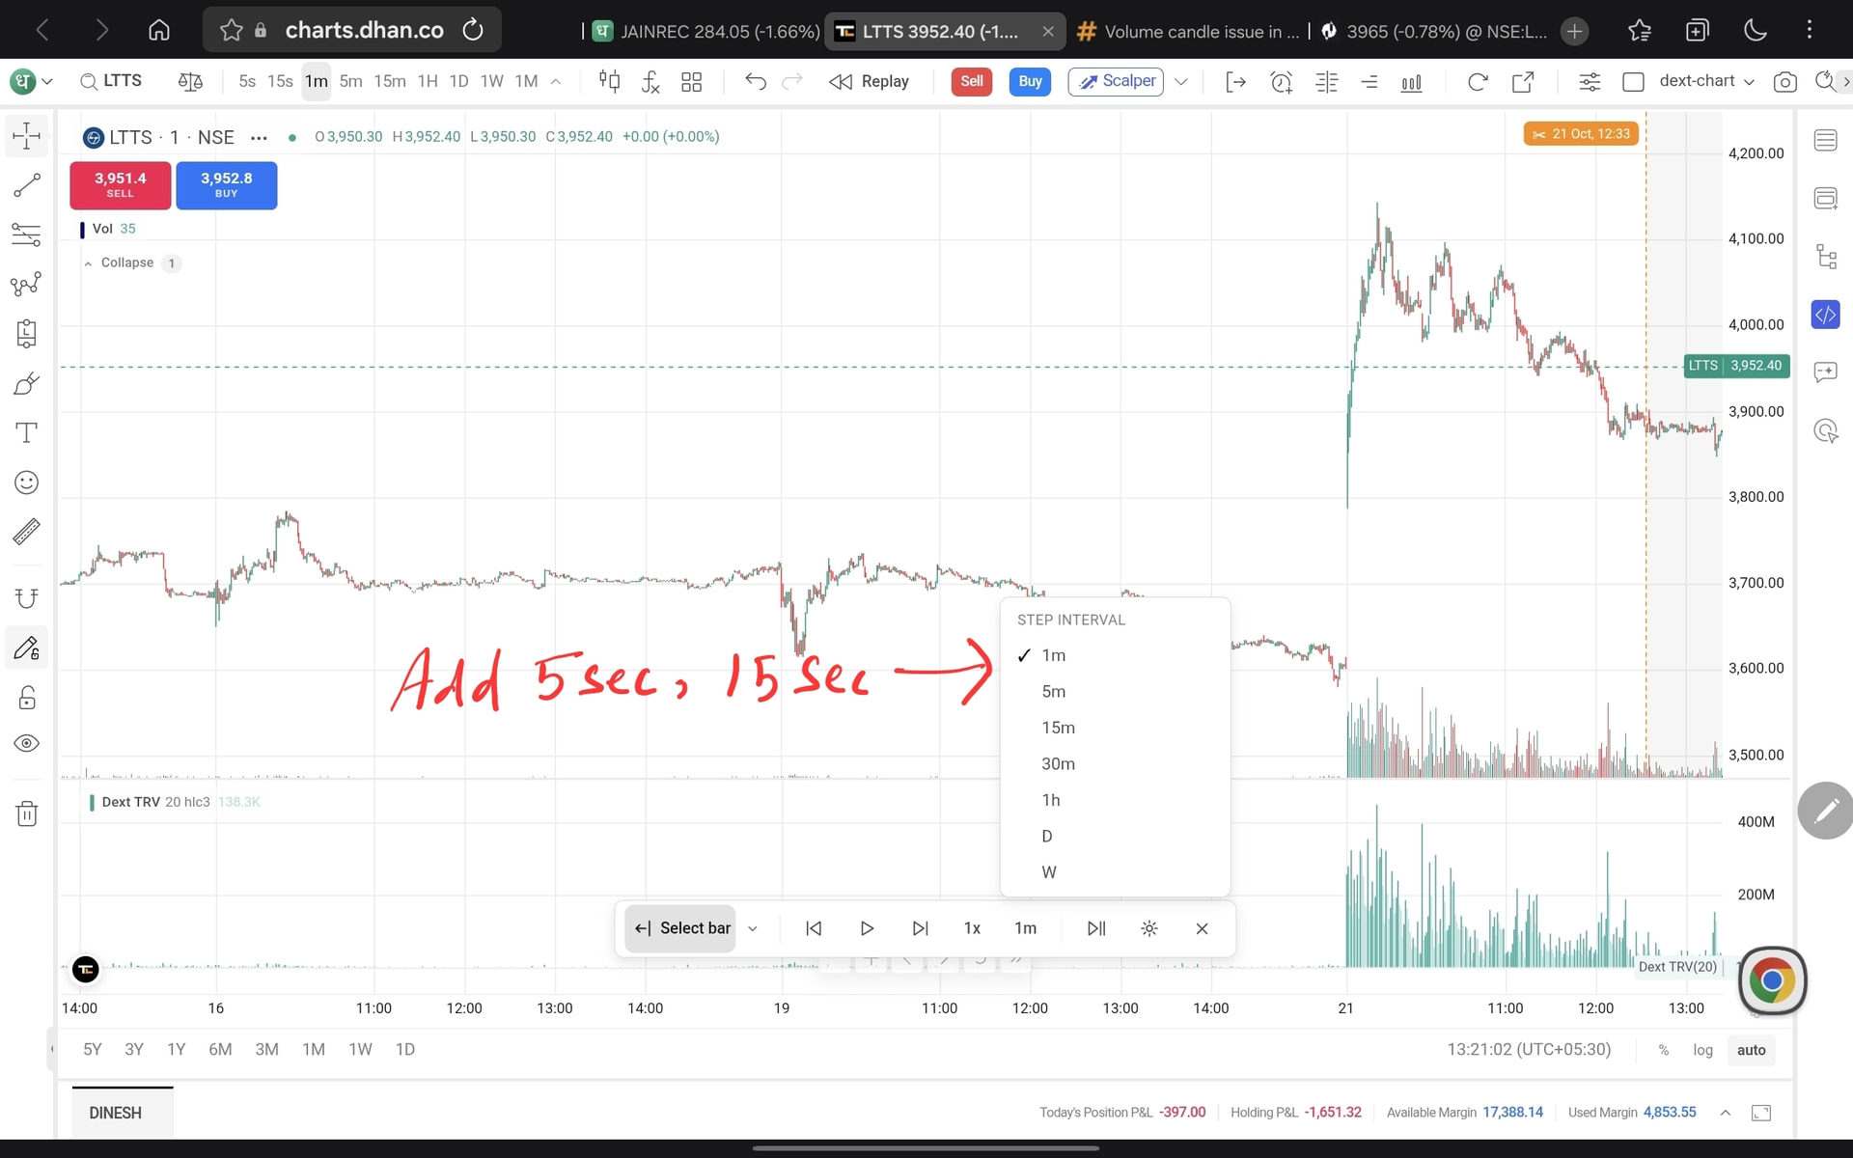Select the trend line drawing tool
This screenshot has width=1853, height=1158.
click(27, 184)
